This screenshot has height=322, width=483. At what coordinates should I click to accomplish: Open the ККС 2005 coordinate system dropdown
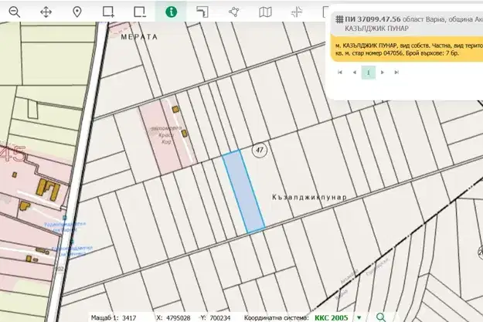click(359, 317)
